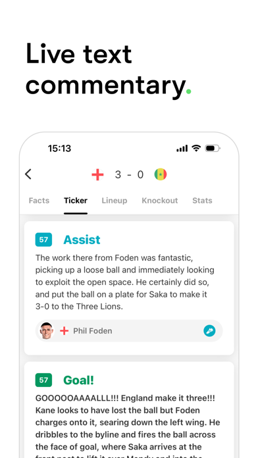Open the Stats tab

pyautogui.click(x=202, y=201)
